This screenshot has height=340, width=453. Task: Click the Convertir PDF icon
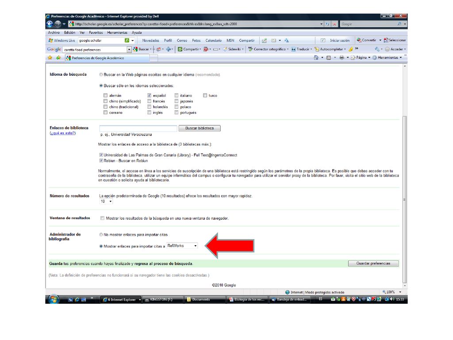pos(359,40)
